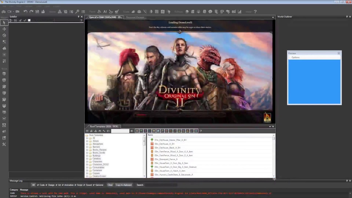Open the viewport tab list dropdown arrow

[273, 17]
